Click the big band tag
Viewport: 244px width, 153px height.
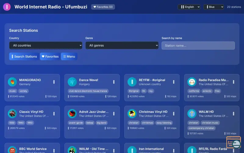click(x=102, y=123)
